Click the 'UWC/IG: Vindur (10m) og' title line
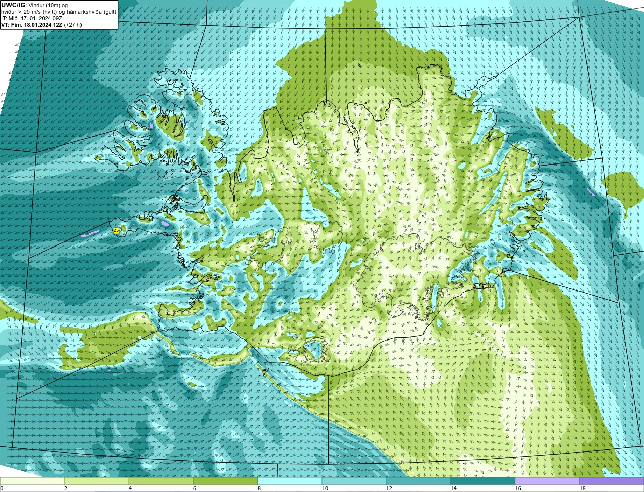The width and height of the screenshot is (644, 492). (35, 5)
